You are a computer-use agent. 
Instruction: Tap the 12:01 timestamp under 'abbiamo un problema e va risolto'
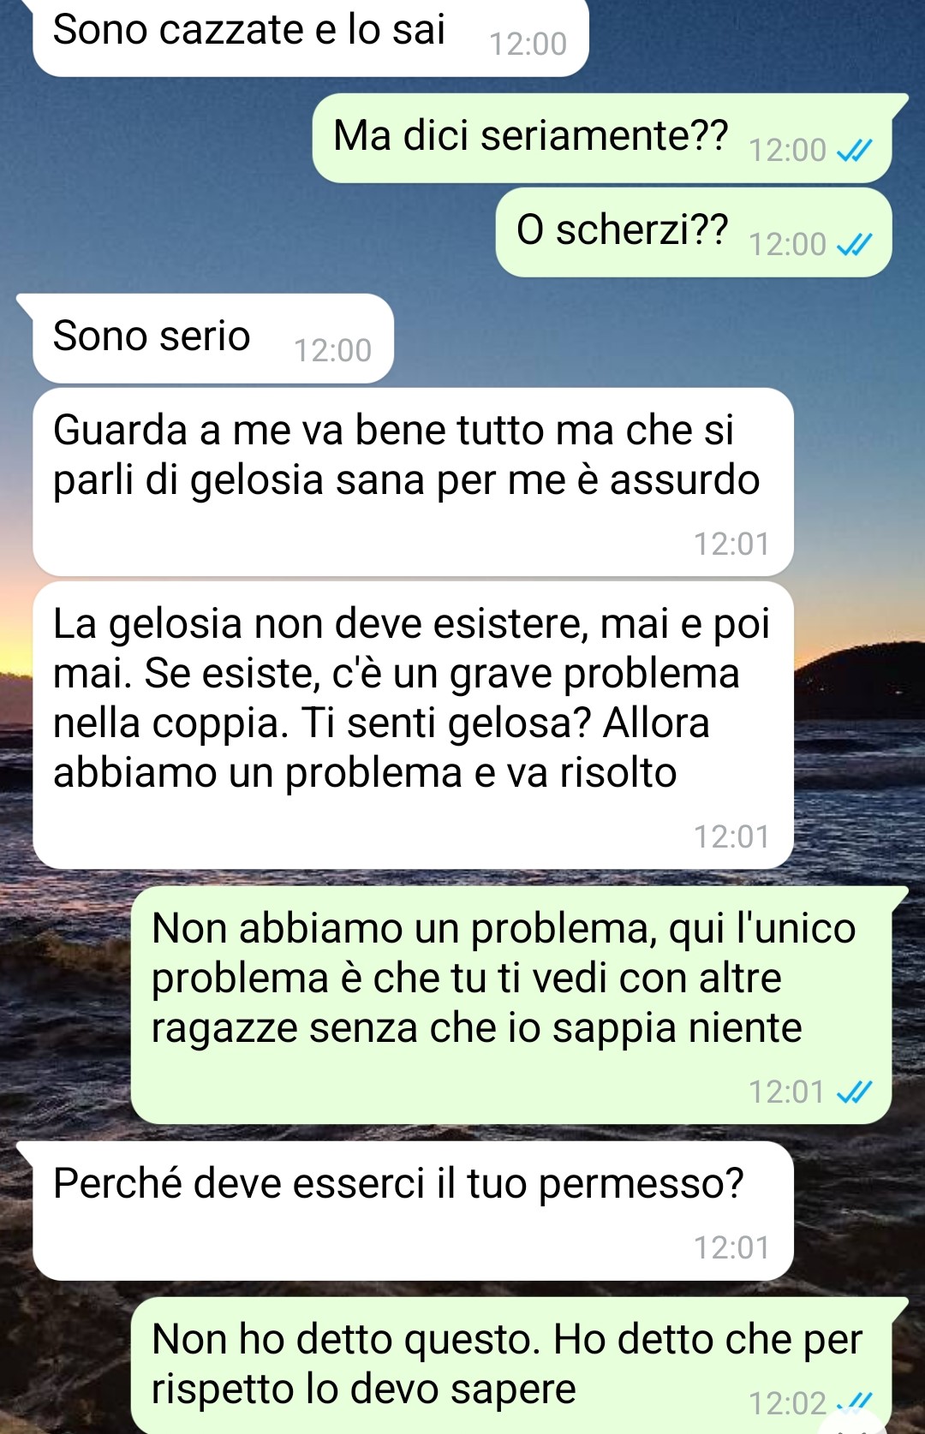coord(732,836)
